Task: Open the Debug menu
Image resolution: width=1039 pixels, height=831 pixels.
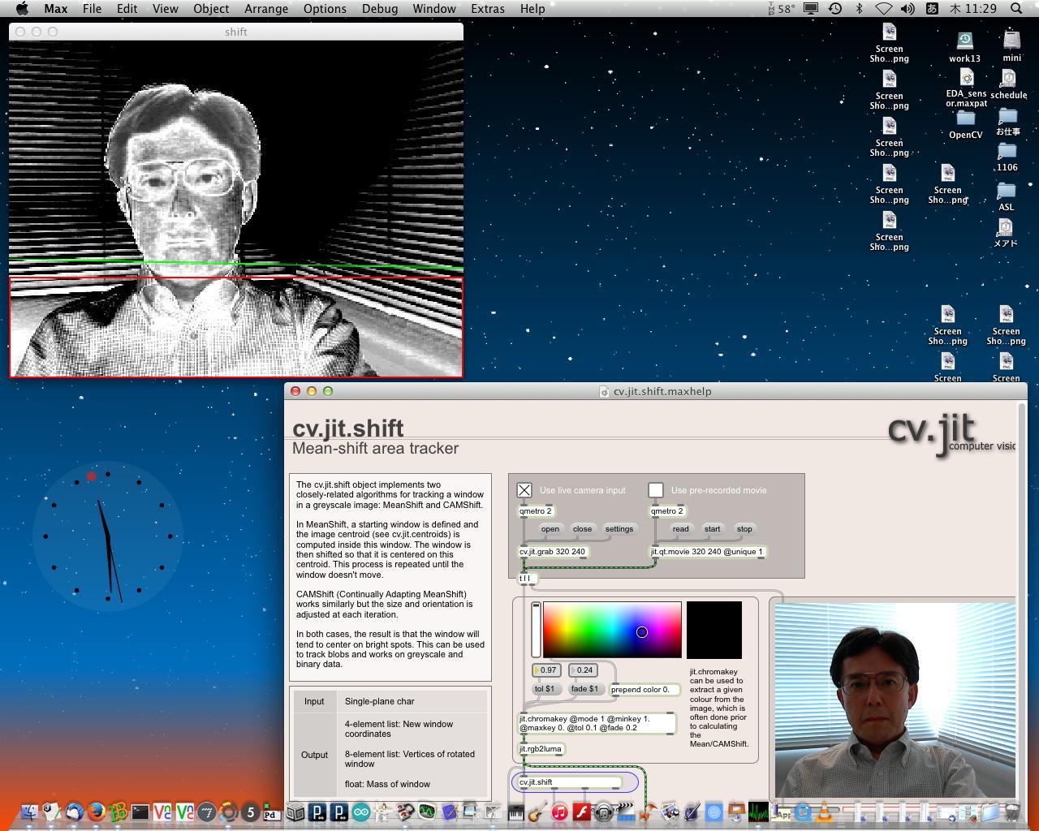Action: [380, 9]
